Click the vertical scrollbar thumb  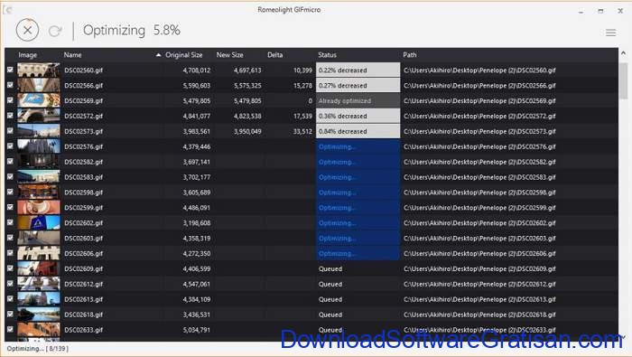623,80
